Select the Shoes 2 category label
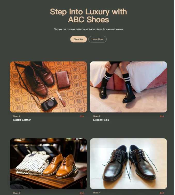The width and height of the screenshot is (175, 195). (97, 116)
